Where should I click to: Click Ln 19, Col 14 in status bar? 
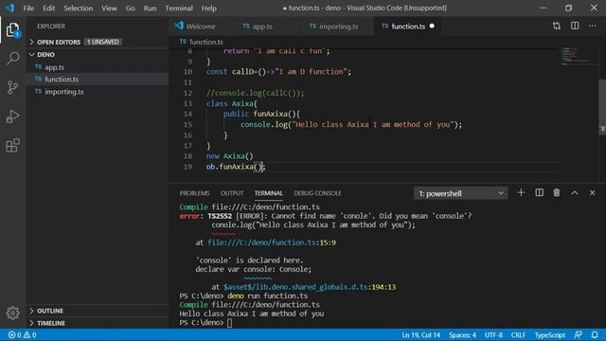click(420, 334)
